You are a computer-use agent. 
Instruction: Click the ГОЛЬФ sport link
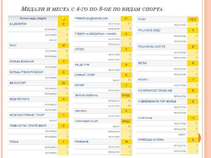point(14,142)
